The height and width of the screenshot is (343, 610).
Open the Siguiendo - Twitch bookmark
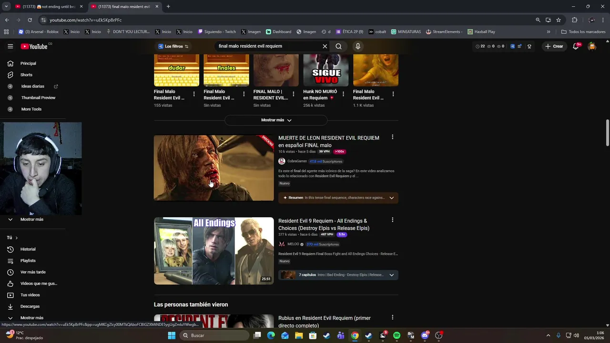217,32
